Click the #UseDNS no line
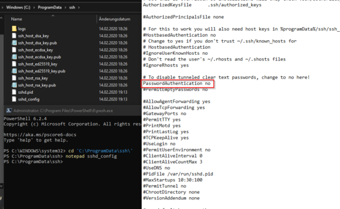Viewport: 340px width, 209px height. pos(156,168)
